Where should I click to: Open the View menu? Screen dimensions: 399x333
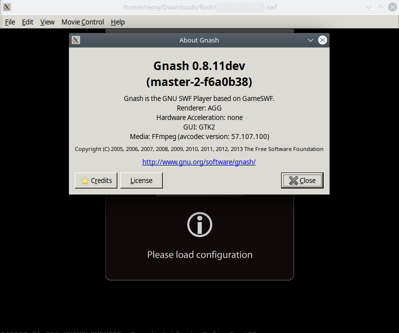pyautogui.click(x=47, y=22)
